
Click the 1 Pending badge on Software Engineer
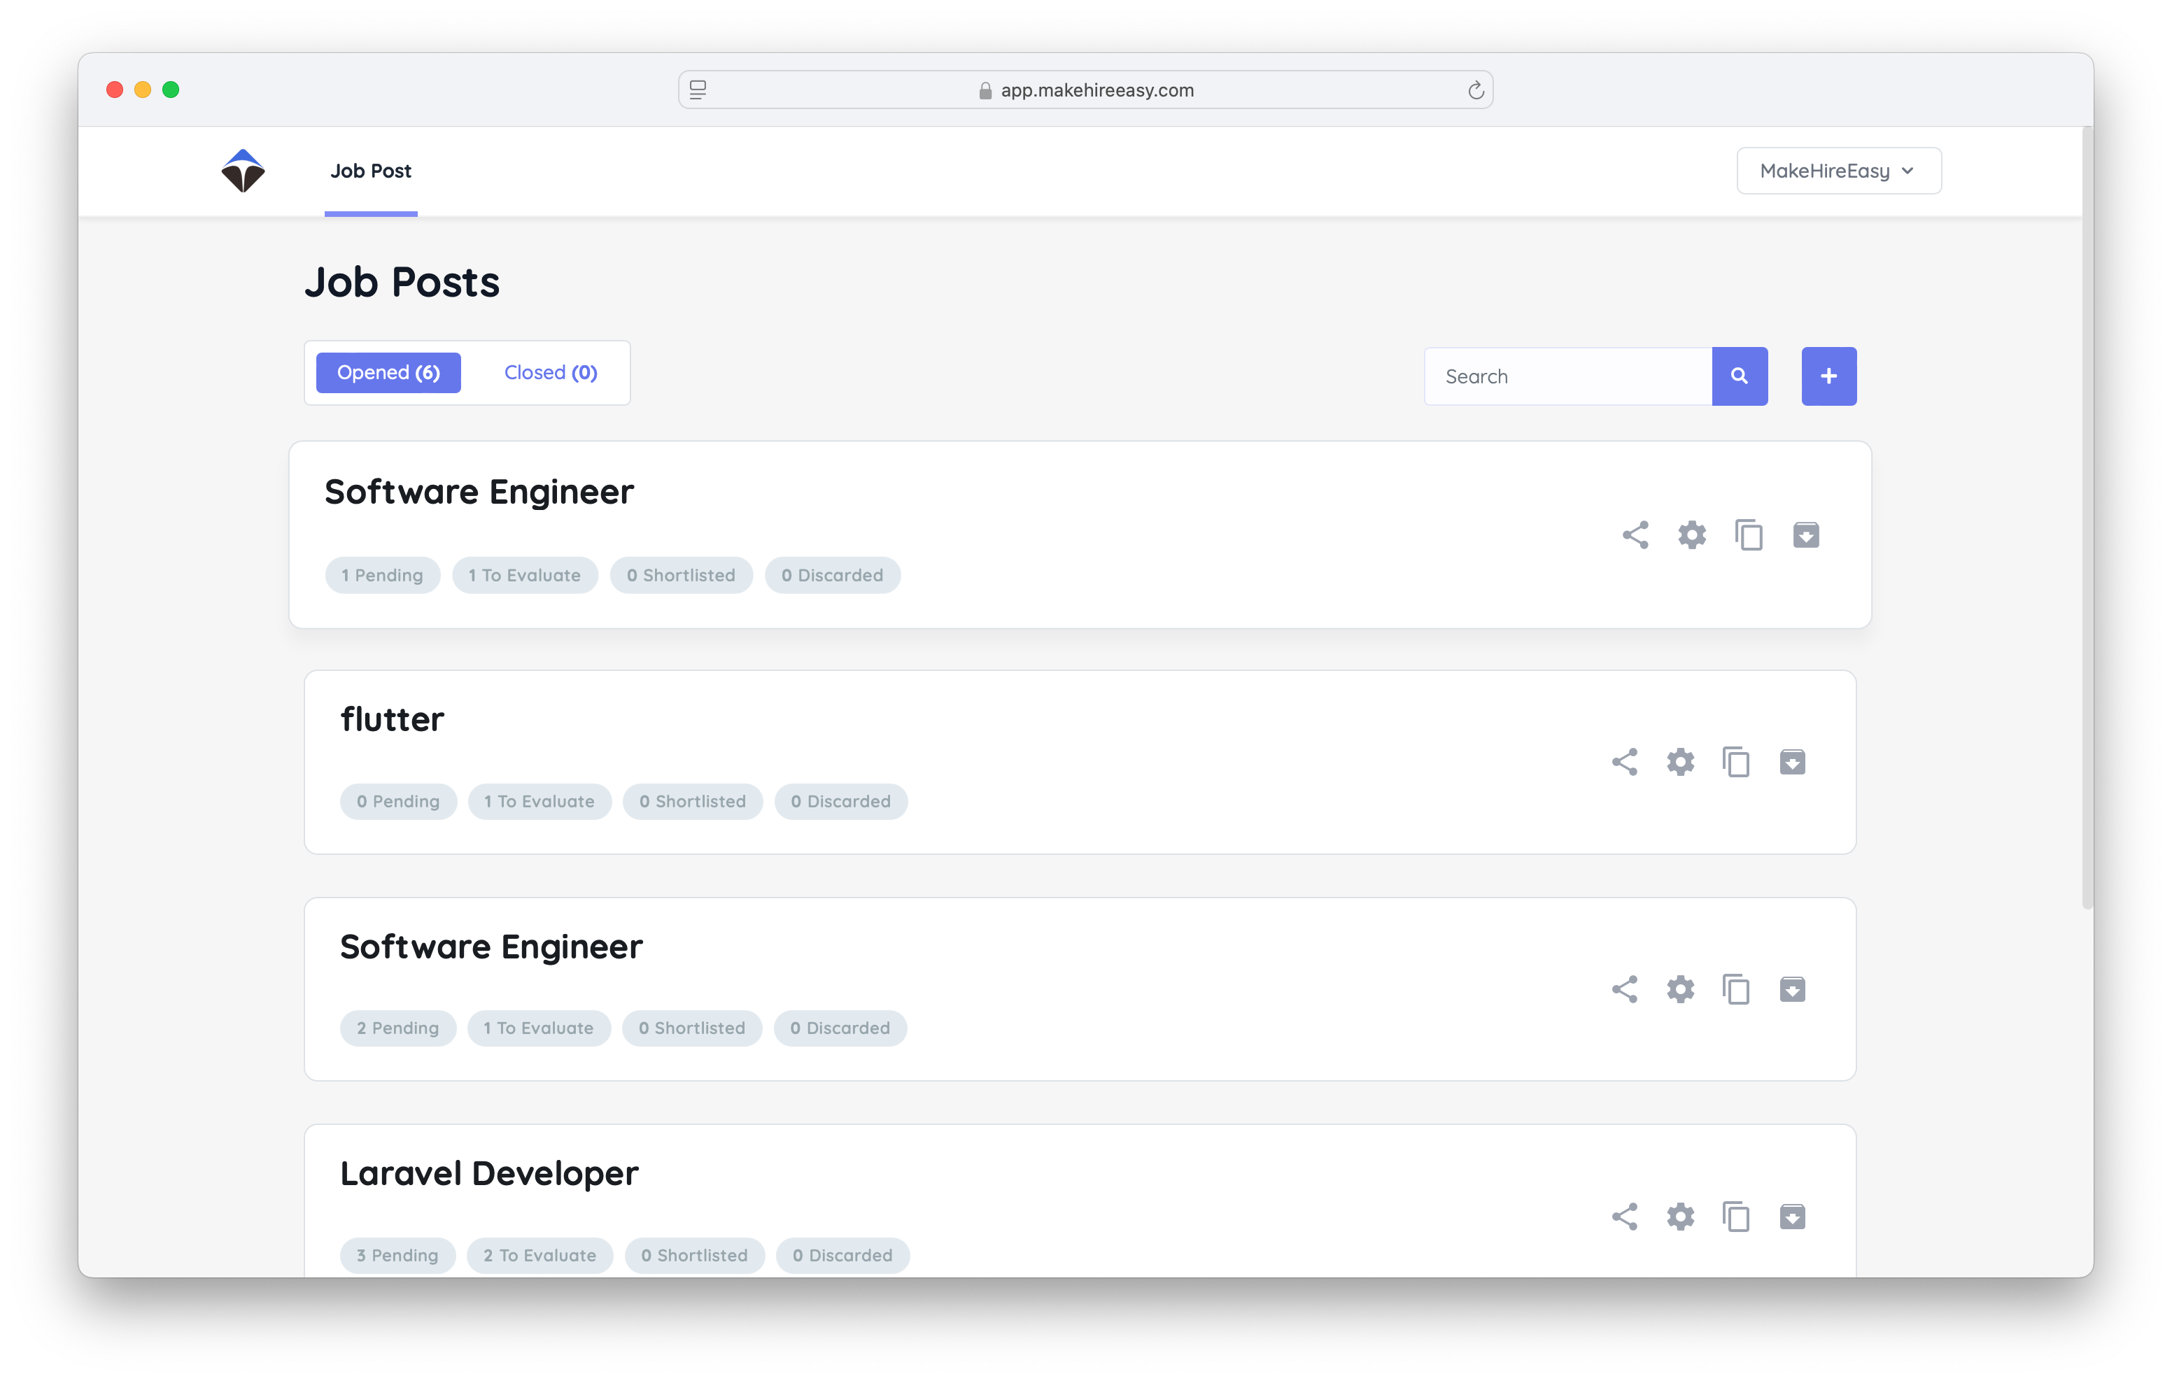[381, 576]
